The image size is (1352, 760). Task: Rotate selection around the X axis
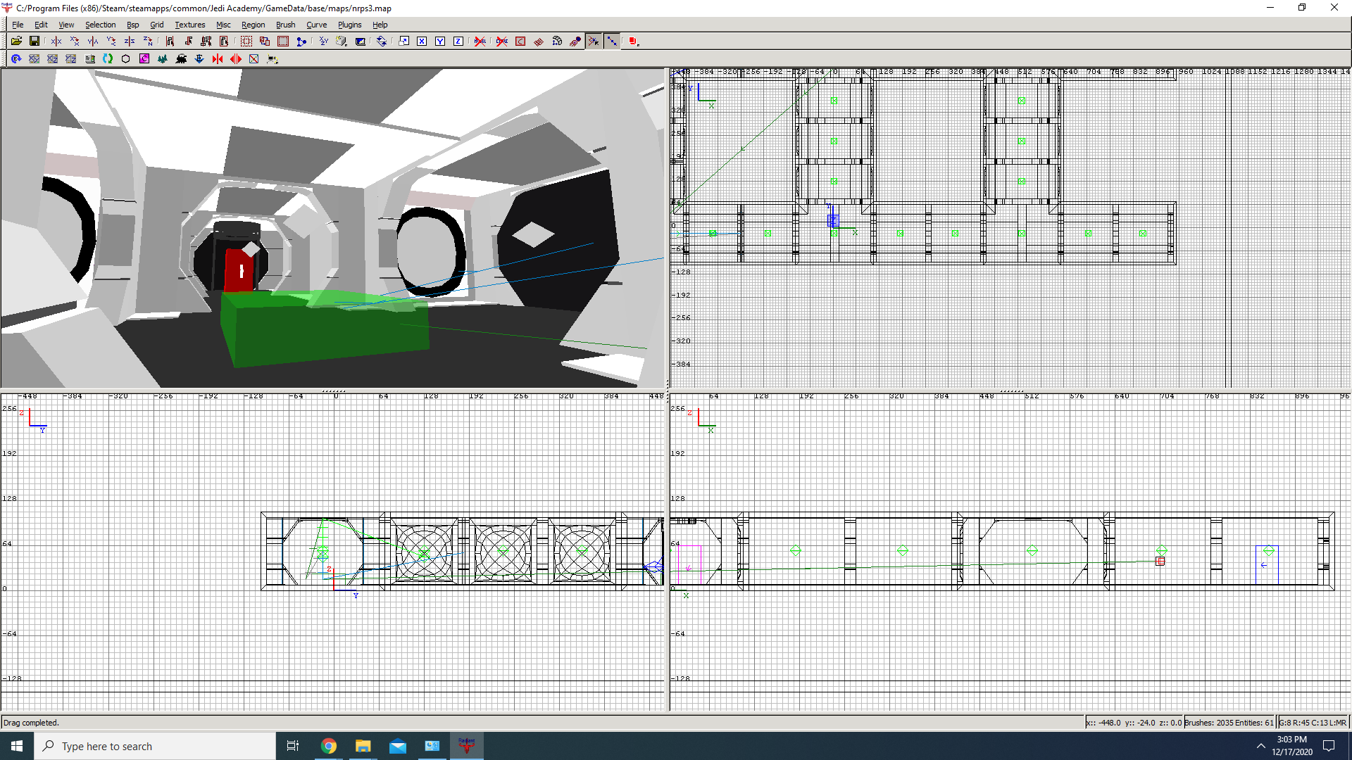(75, 42)
